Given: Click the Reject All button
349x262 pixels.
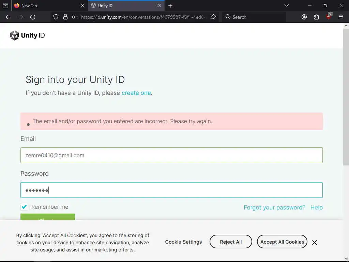Looking at the screenshot, I should (x=231, y=242).
